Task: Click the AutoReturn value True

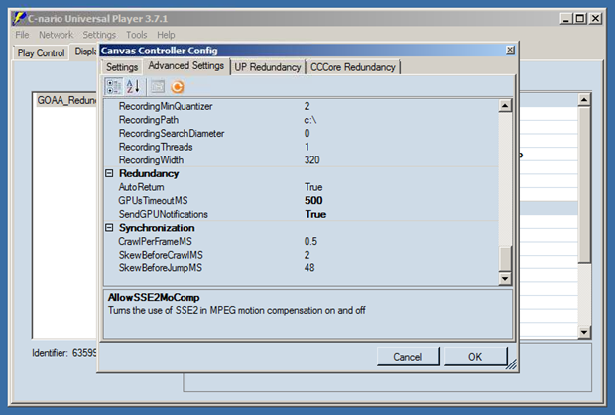Action: pyautogui.click(x=313, y=187)
